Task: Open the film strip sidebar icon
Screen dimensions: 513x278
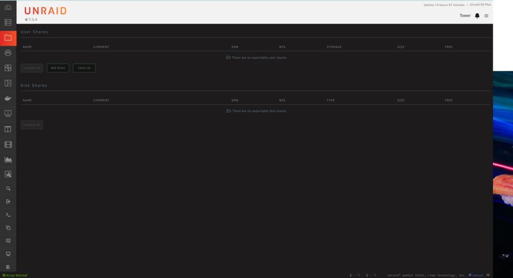Action: (8, 144)
